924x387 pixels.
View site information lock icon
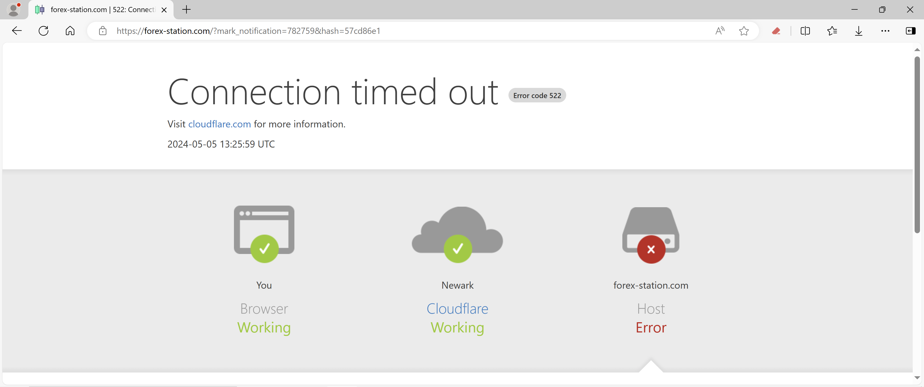(103, 31)
